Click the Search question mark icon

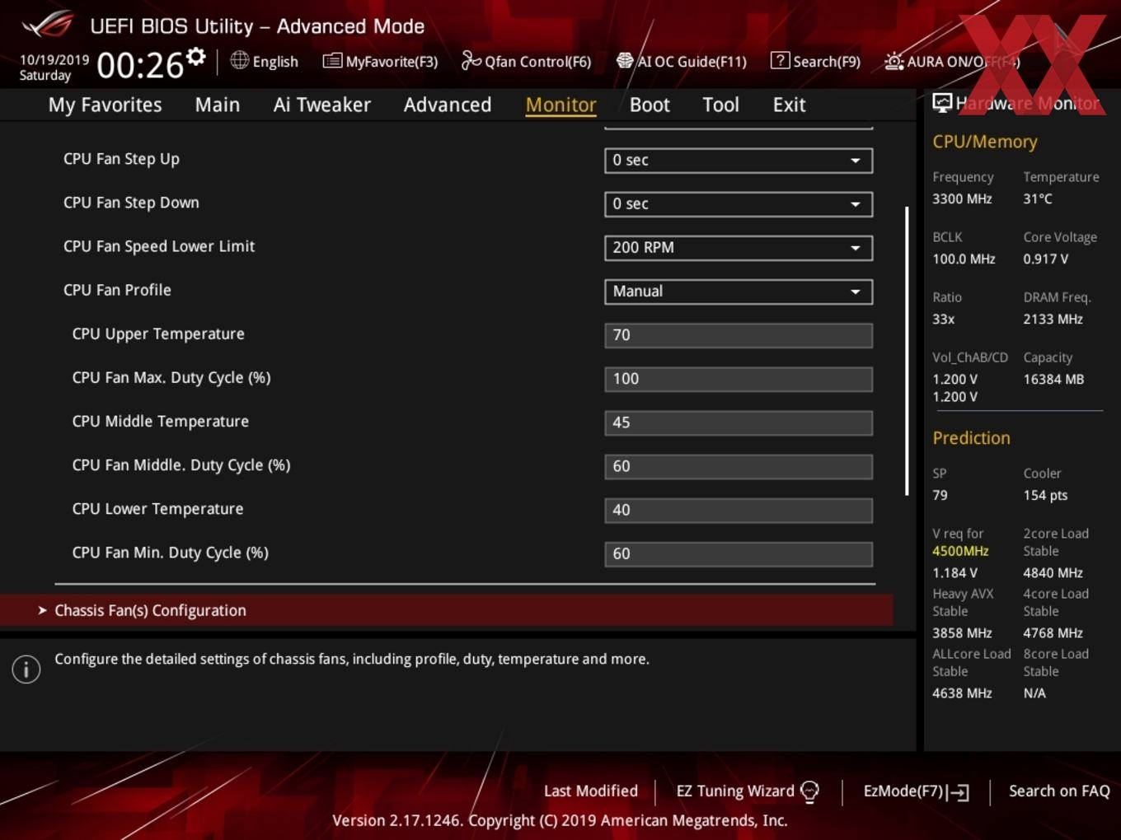pyautogui.click(x=780, y=60)
